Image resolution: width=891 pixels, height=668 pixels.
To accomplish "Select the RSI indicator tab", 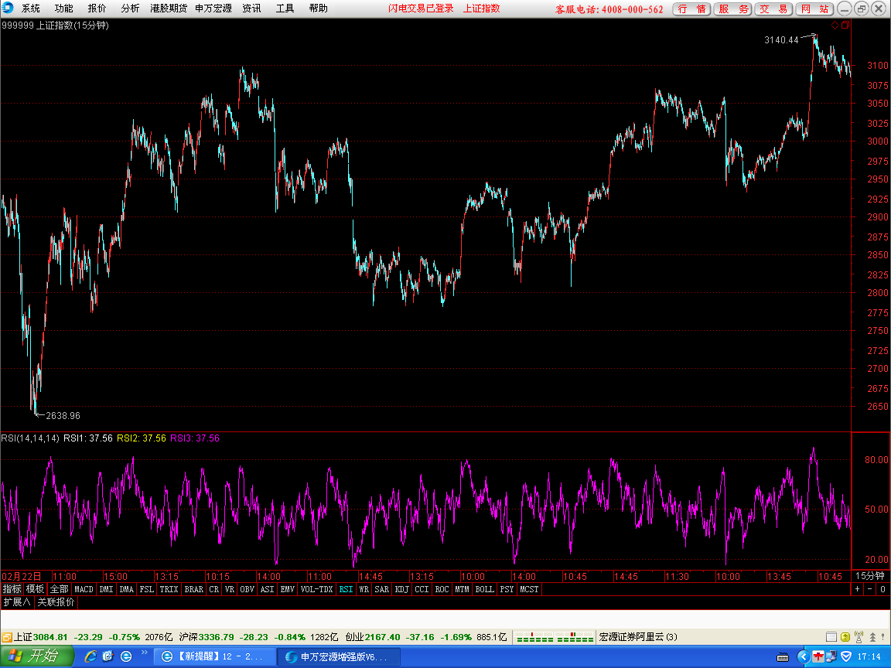I will (x=346, y=589).
